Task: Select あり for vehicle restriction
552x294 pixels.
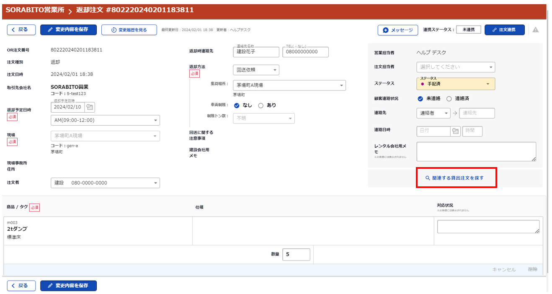Action: (261, 106)
